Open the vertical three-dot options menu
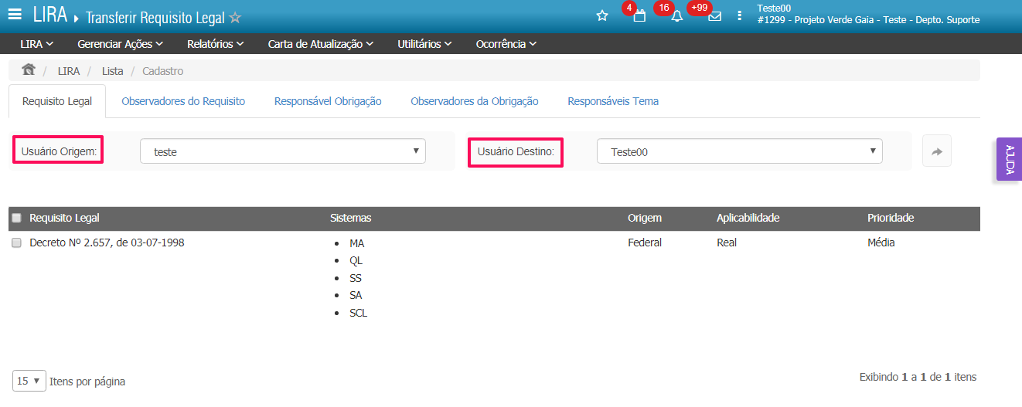 [740, 15]
